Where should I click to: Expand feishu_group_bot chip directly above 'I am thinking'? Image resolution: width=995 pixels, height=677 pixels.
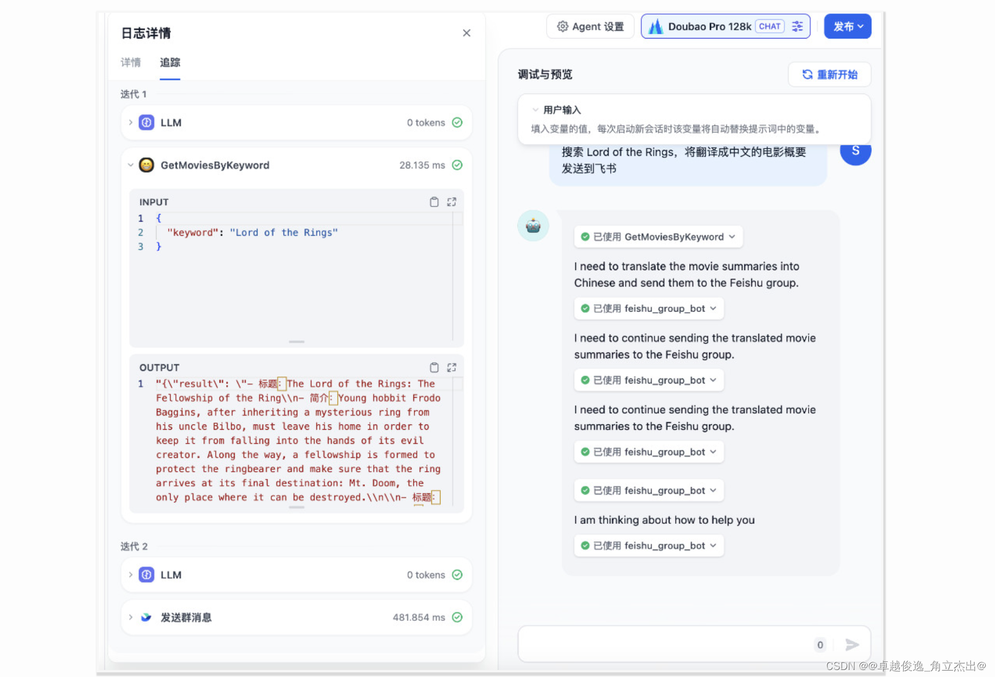(649, 491)
